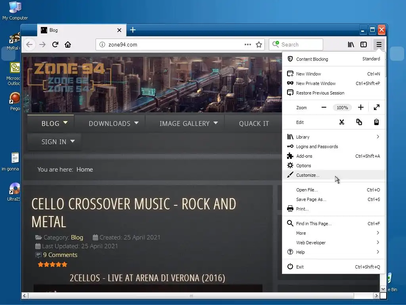This screenshot has width=406, height=305.
Task: Select the MyPal desktop shortcut
Action: tap(13, 41)
